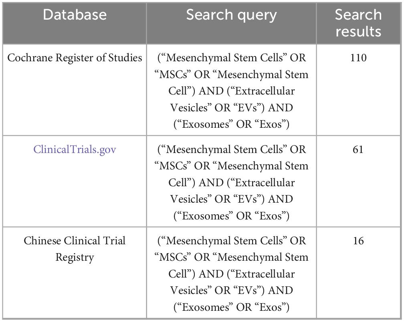This screenshot has height=322, width=404.
Task: Click the word "Registry" in the last row
Action: pyautogui.click(x=75, y=257)
